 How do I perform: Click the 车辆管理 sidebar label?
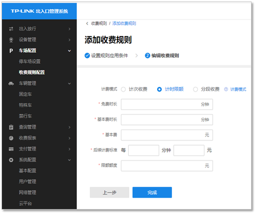point(27,83)
